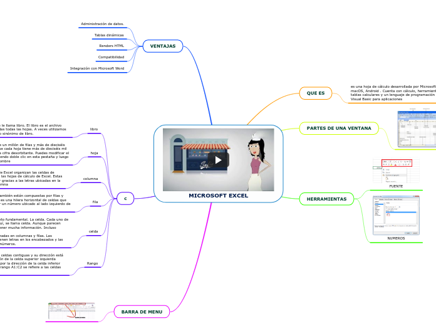This screenshot has width=436, height=326.
Task: Select the 'Rango' subtopic label
Action: click(92, 263)
